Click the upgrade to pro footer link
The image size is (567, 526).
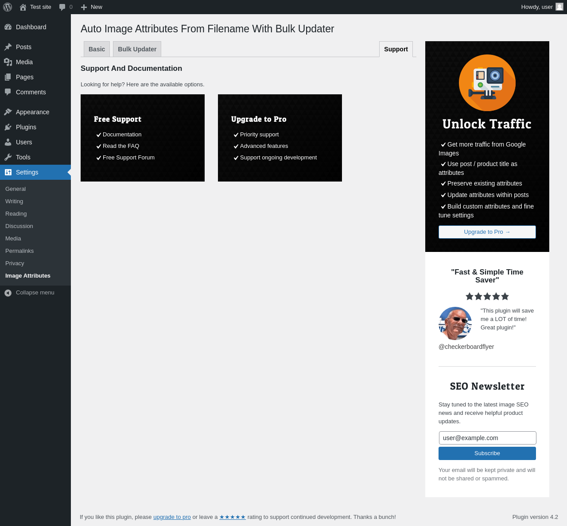(172, 517)
